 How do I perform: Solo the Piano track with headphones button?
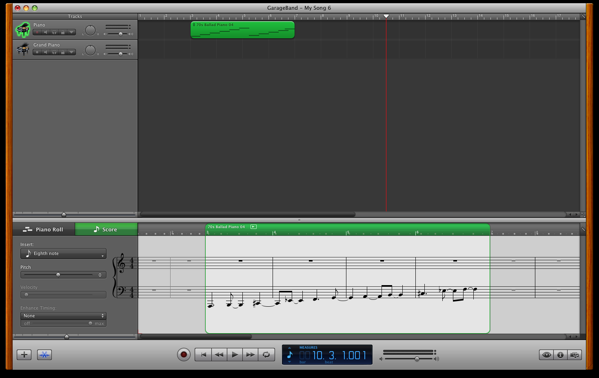point(54,32)
